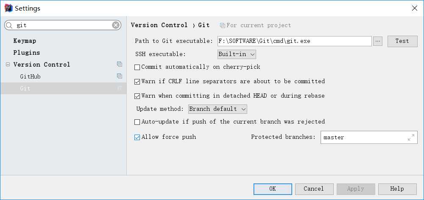Screen dimensions: 424x200
Task: Open the Update method dropdown
Action: pyautogui.click(x=218, y=109)
